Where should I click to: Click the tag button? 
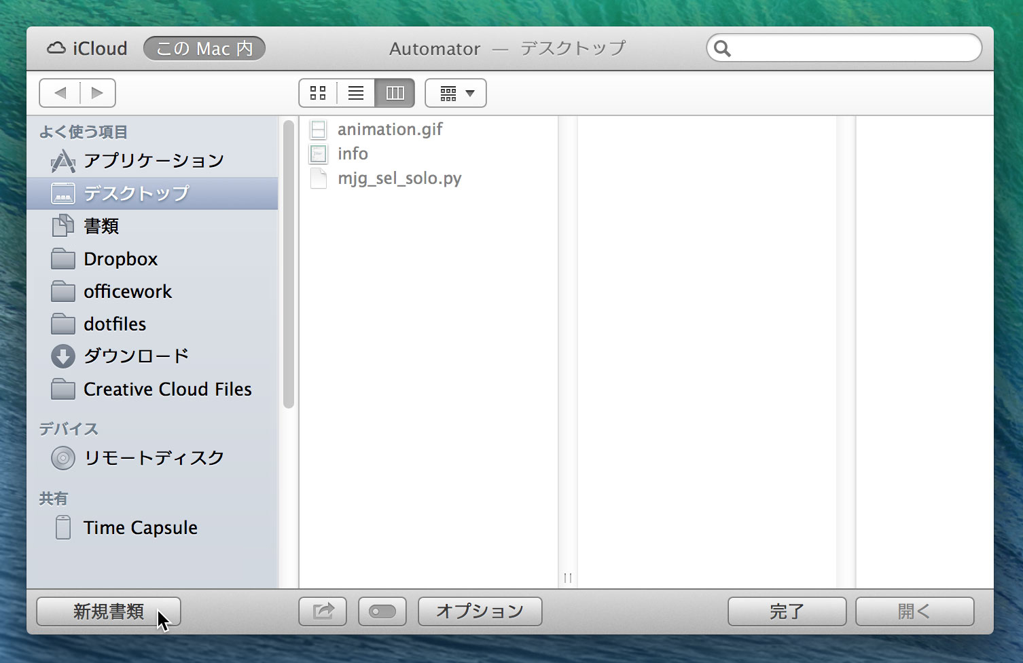[x=382, y=611]
